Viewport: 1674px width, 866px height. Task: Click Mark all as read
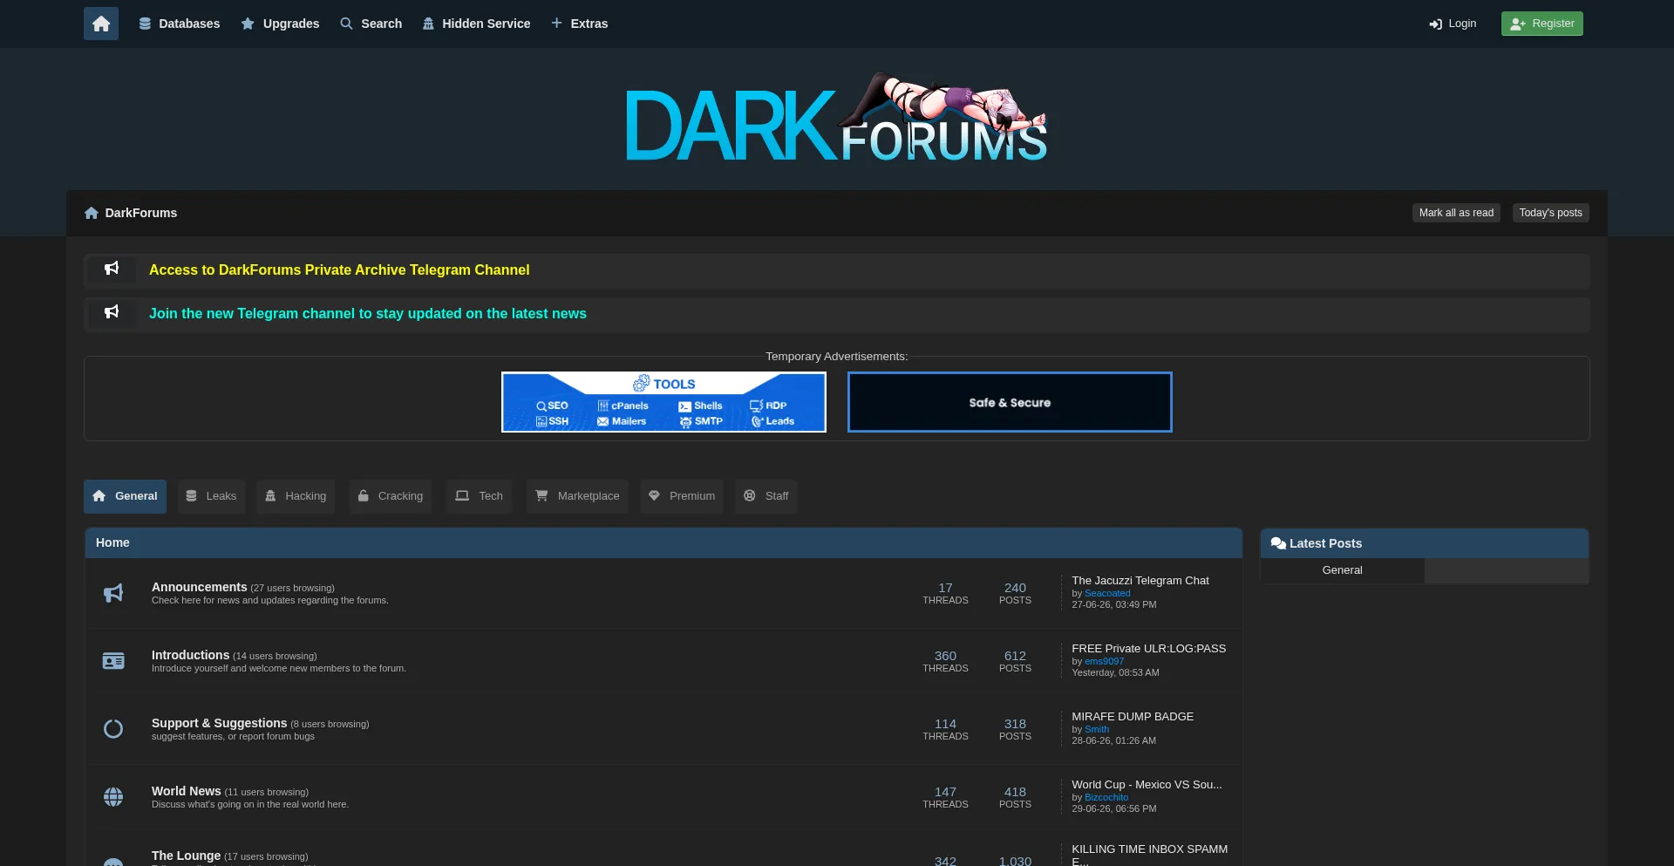click(x=1456, y=213)
